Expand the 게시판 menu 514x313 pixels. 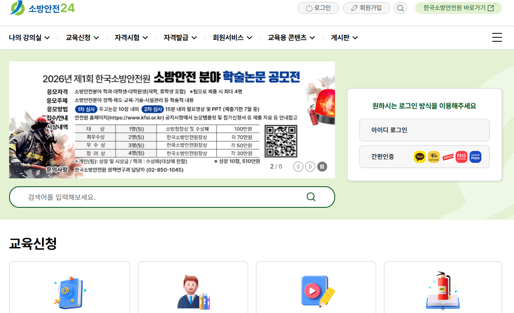pos(344,38)
